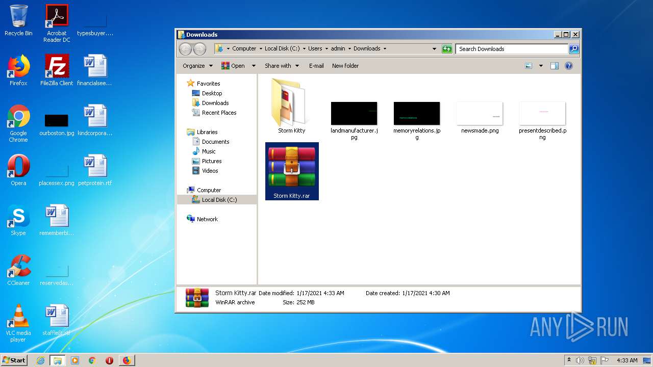The image size is (653, 367).
Task: Click Local Disk (C:) in the breadcrumb
Action: tap(282, 49)
